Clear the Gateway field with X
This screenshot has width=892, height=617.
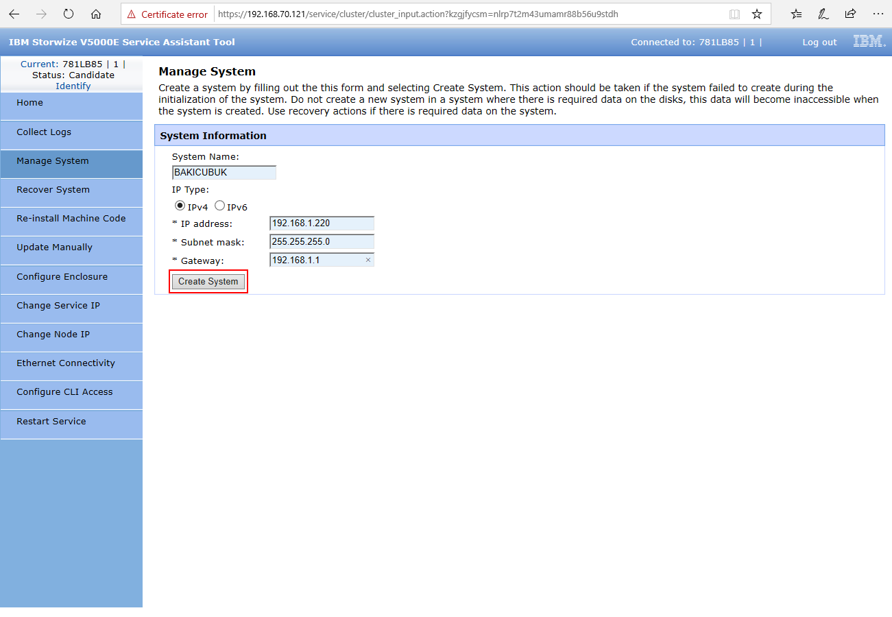368,261
